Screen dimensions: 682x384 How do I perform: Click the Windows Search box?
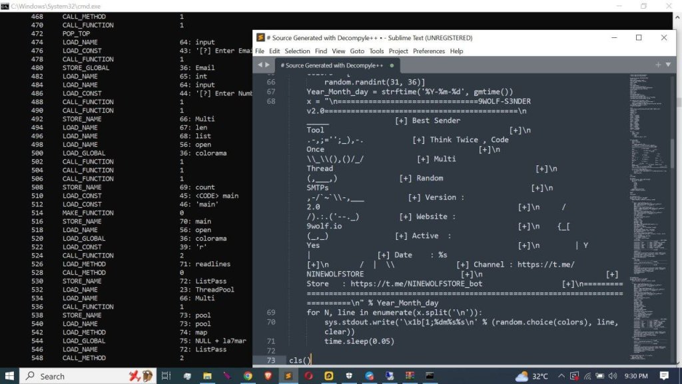pos(73,376)
